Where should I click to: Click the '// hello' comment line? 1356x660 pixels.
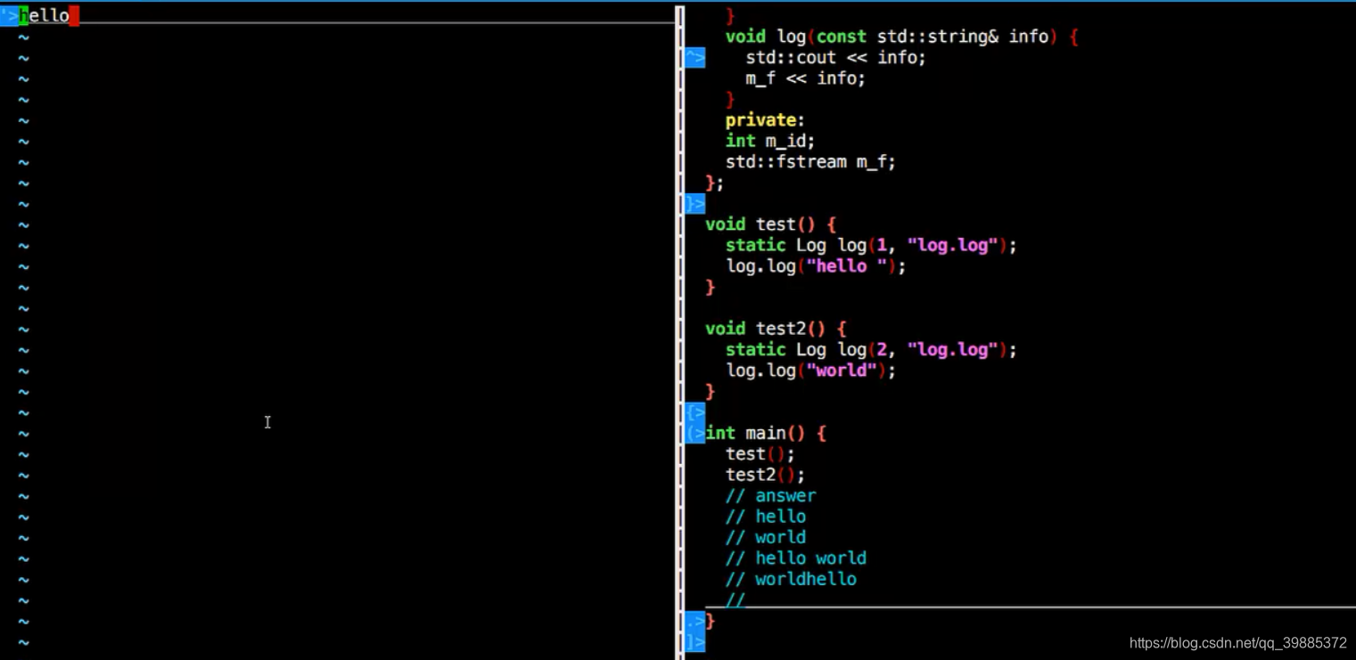click(765, 517)
